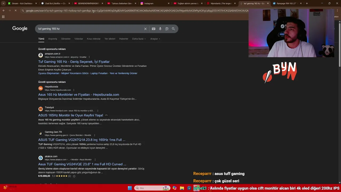
Task: Open the Oyuncu Ekipmanları sitelink
Action: point(49,73)
